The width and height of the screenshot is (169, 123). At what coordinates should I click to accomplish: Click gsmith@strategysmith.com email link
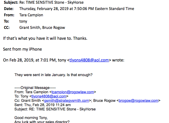click(x=67, y=101)
